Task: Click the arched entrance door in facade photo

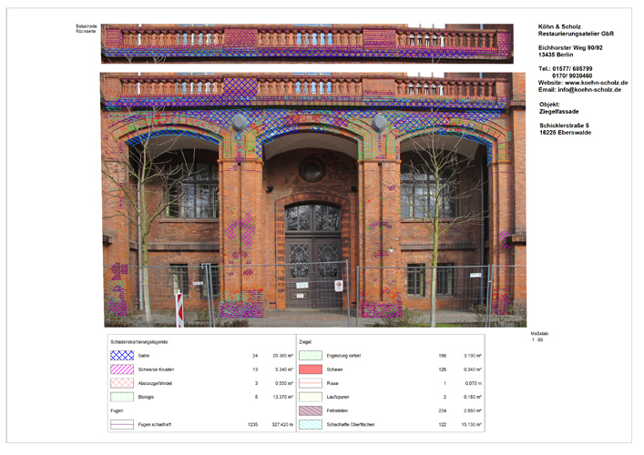Action: tap(312, 259)
